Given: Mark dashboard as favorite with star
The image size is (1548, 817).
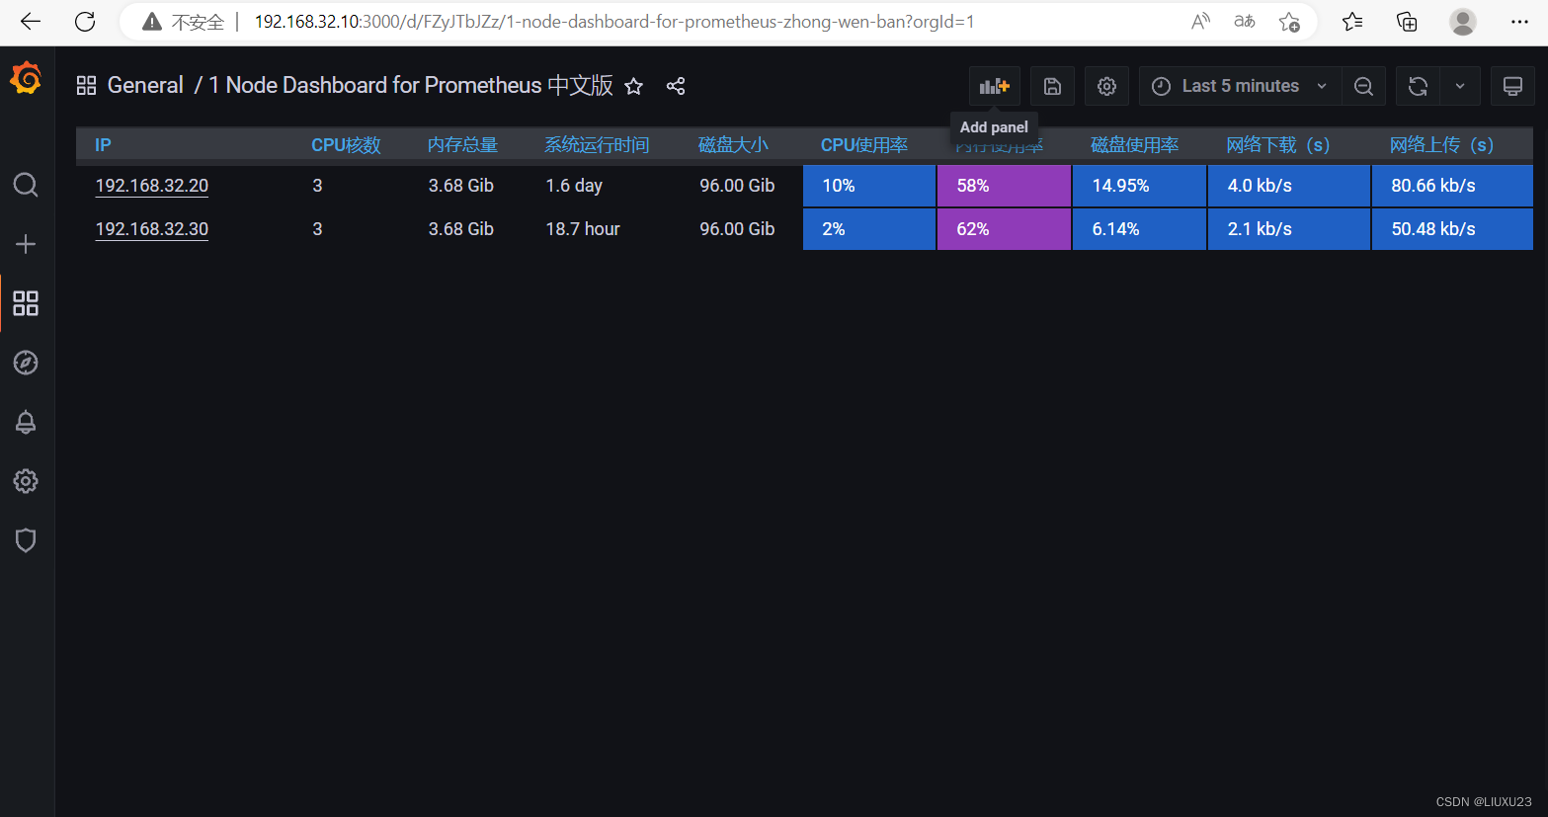Looking at the screenshot, I should [634, 86].
